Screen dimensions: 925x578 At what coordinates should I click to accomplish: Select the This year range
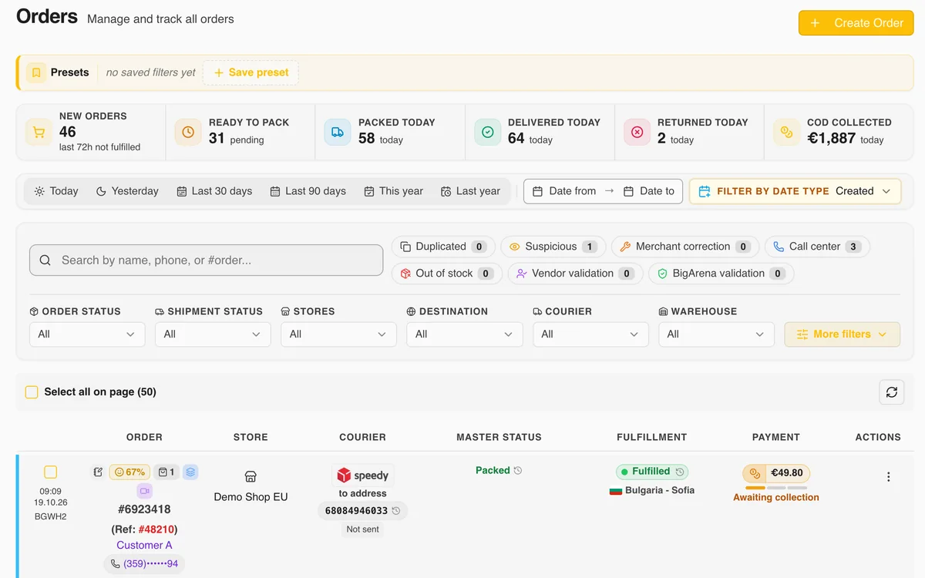point(394,191)
